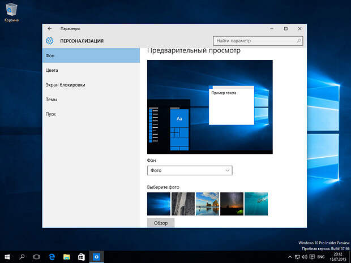Open the Windows Start button
Screen dimensions: 351x263
(x=7, y=257)
